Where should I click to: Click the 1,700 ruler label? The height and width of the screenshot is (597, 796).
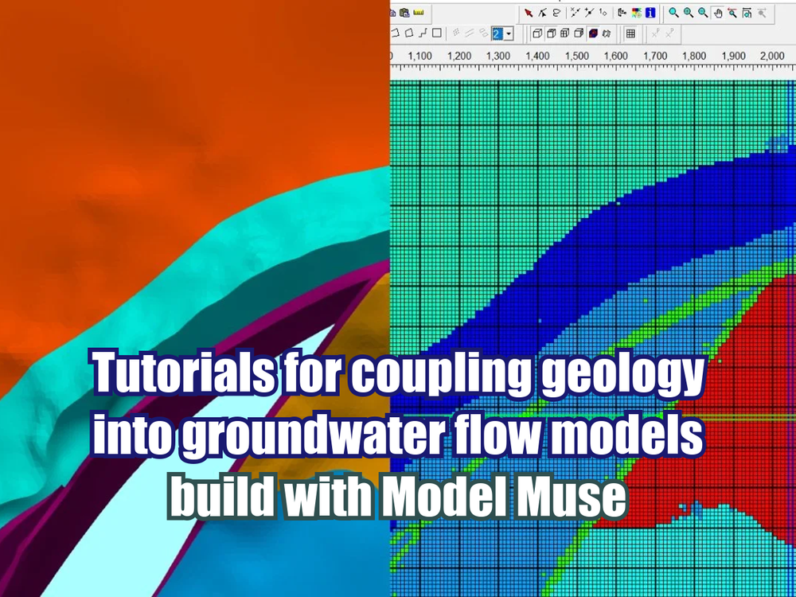655,56
